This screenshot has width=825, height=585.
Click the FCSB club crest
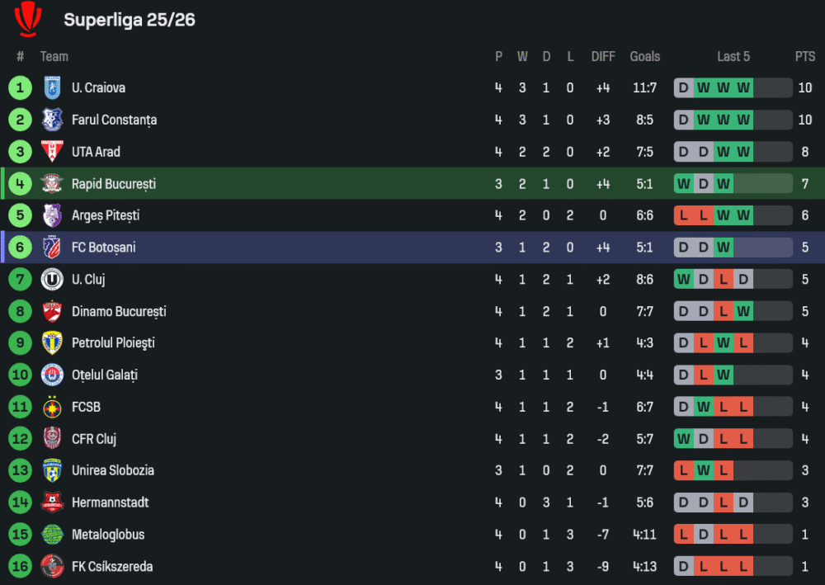pos(52,407)
